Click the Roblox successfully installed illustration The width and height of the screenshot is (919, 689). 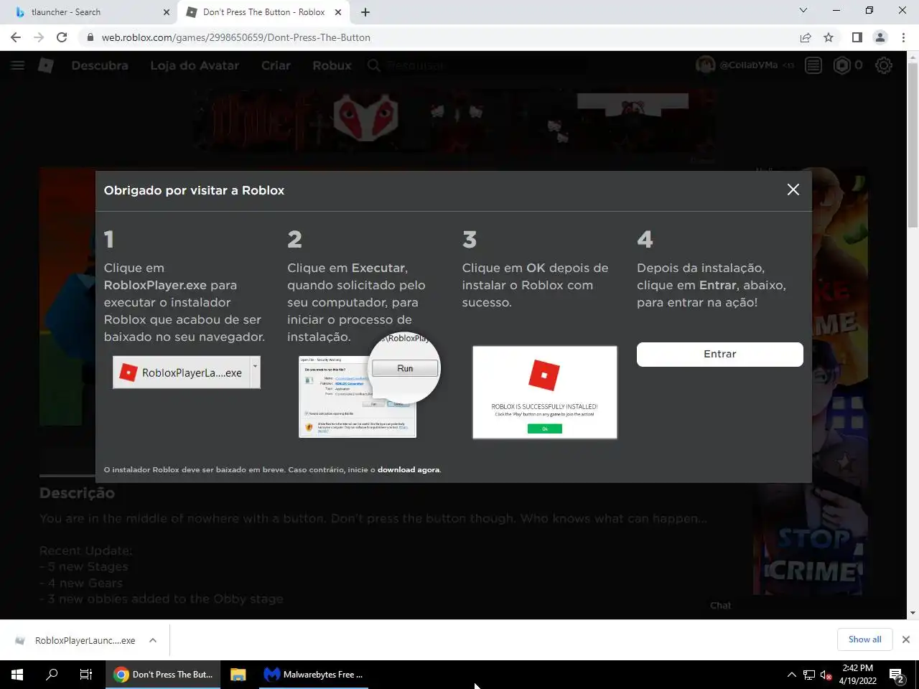tap(544, 392)
